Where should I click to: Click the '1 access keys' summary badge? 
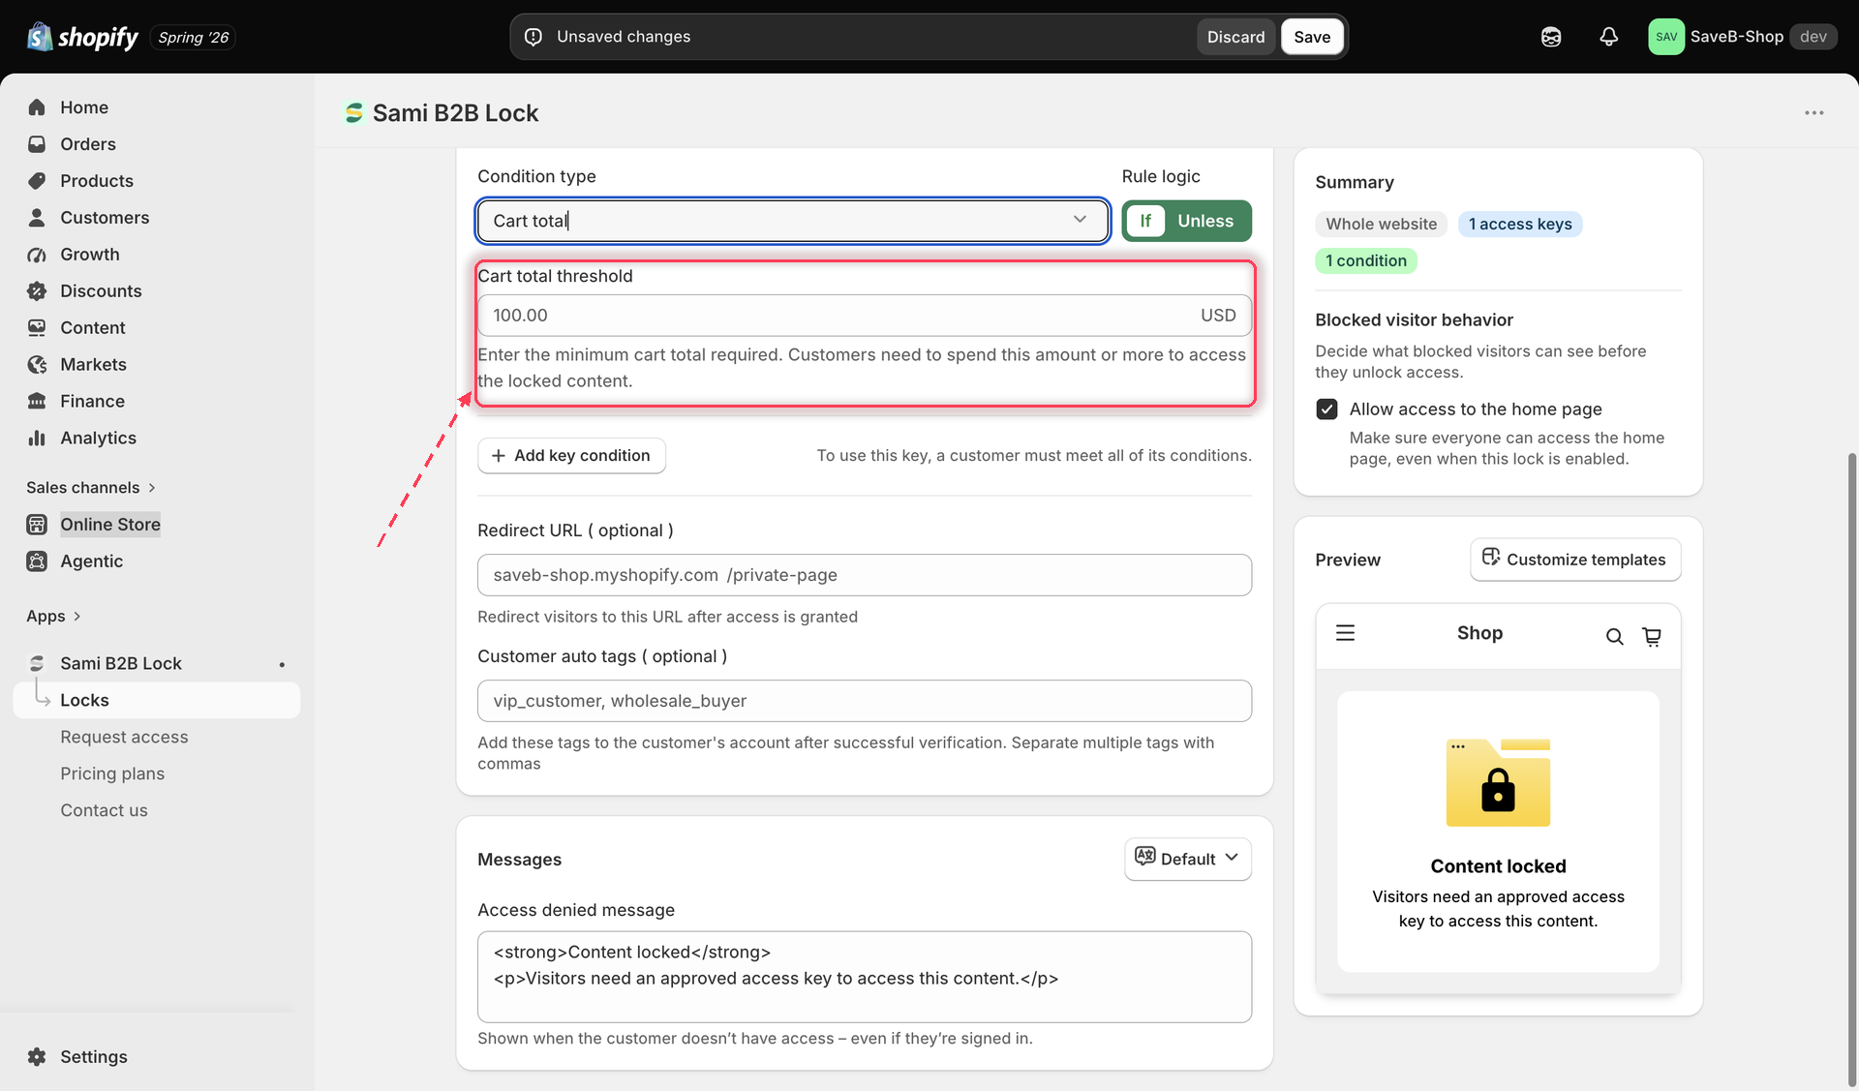point(1519,225)
